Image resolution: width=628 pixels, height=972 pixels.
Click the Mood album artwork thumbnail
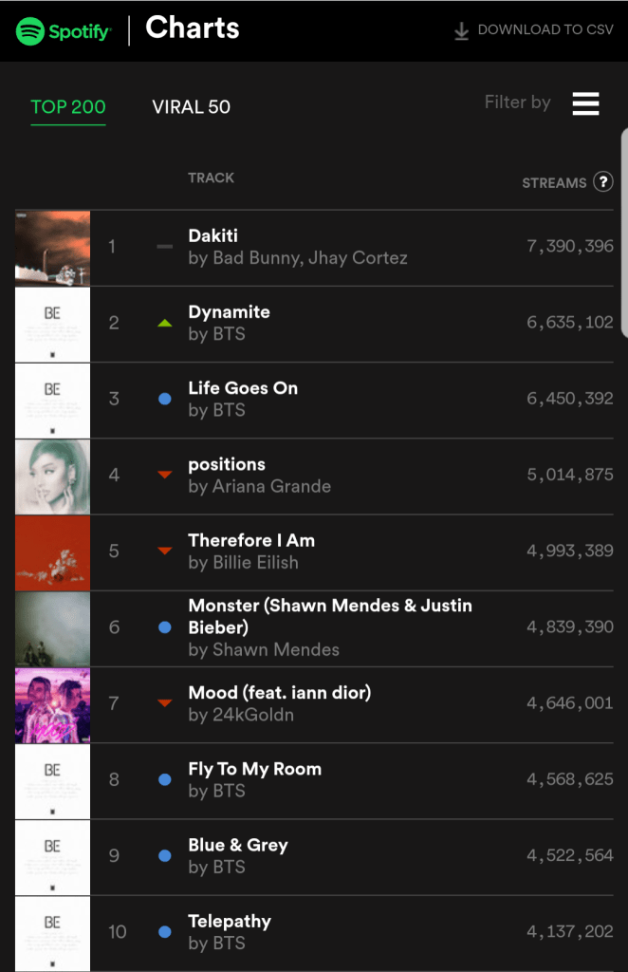tap(53, 704)
